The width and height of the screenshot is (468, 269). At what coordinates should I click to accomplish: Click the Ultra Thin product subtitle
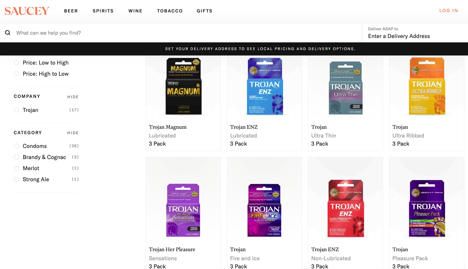pyautogui.click(x=324, y=136)
